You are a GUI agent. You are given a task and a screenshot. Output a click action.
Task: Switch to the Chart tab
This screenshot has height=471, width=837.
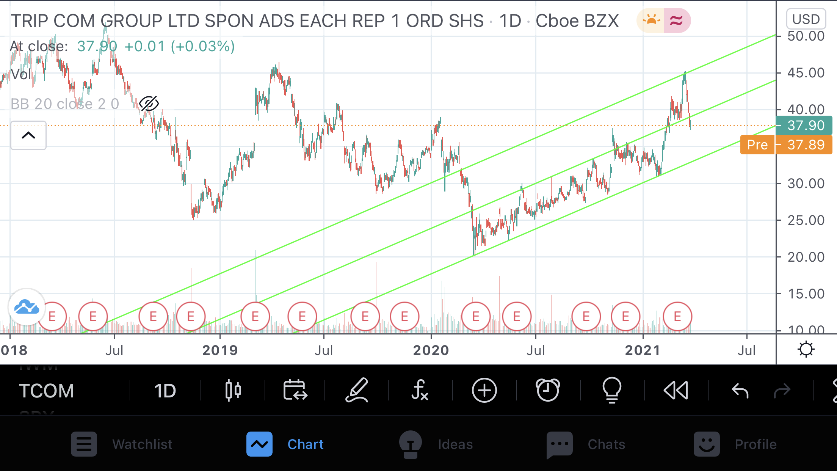coord(285,444)
